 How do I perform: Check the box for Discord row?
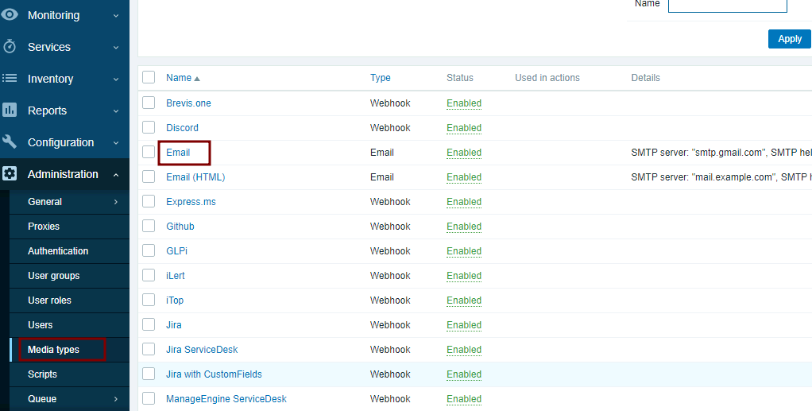coord(149,127)
